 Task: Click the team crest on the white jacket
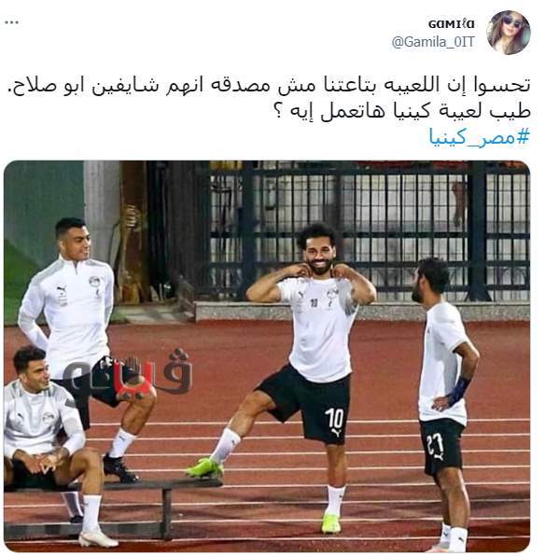pos(95,282)
